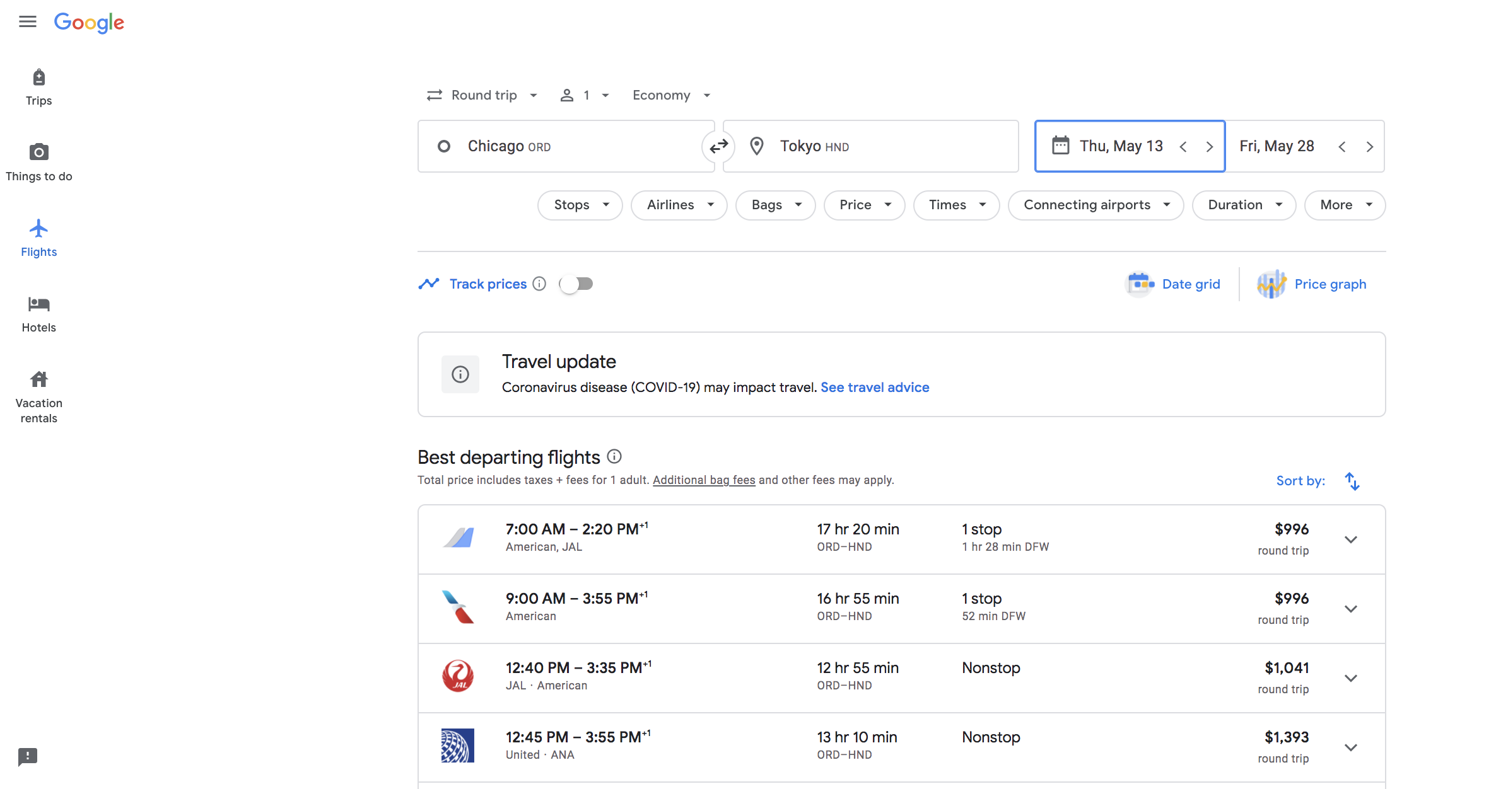Click the Flights icon in sidebar
Viewport: 1496px width, 789px height.
pos(38,228)
